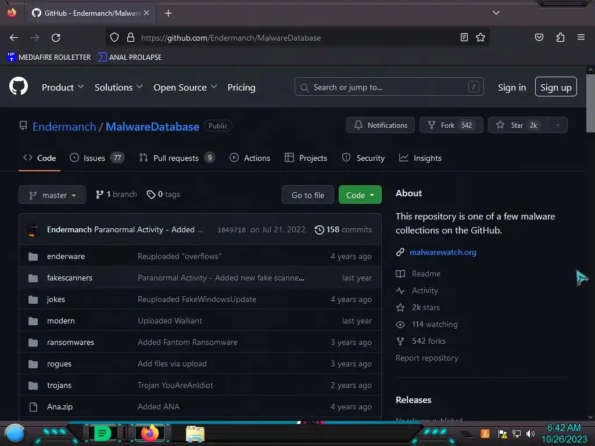Open the MEDIAFIRE ROULETTER bookmark
This screenshot has height=446, width=595.
pyautogui.click(x=49, y=57)
